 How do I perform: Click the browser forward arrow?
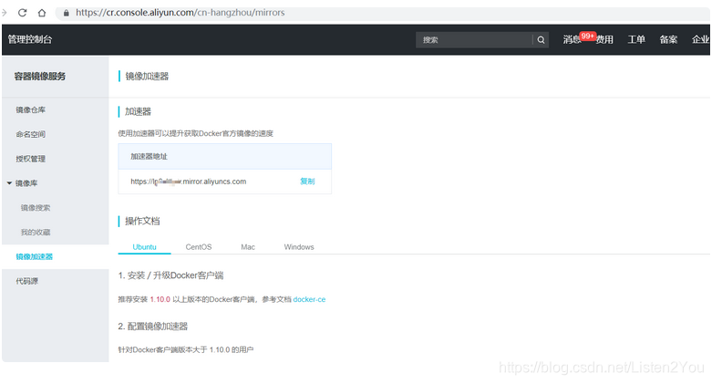[x=4, y=13]
